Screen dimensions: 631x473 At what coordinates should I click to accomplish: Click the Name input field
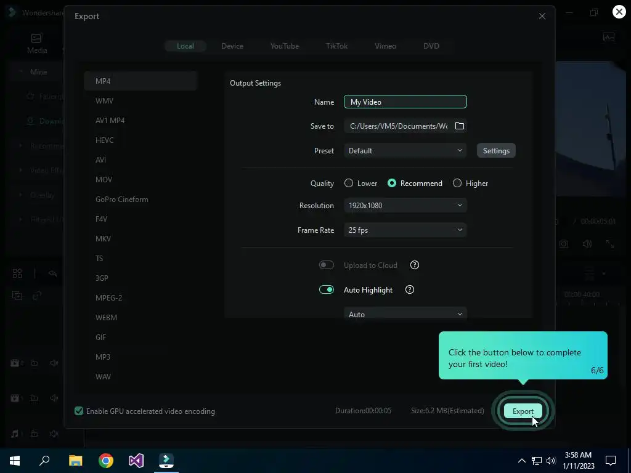coord(405,102)
